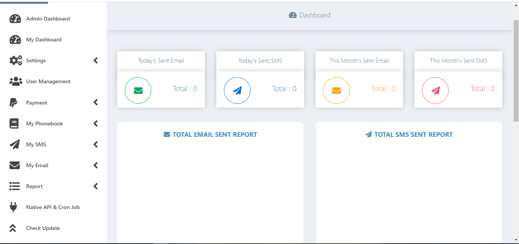Expand the Settings submenu chevron
The image size is (519, 244).
coord(95,60)
